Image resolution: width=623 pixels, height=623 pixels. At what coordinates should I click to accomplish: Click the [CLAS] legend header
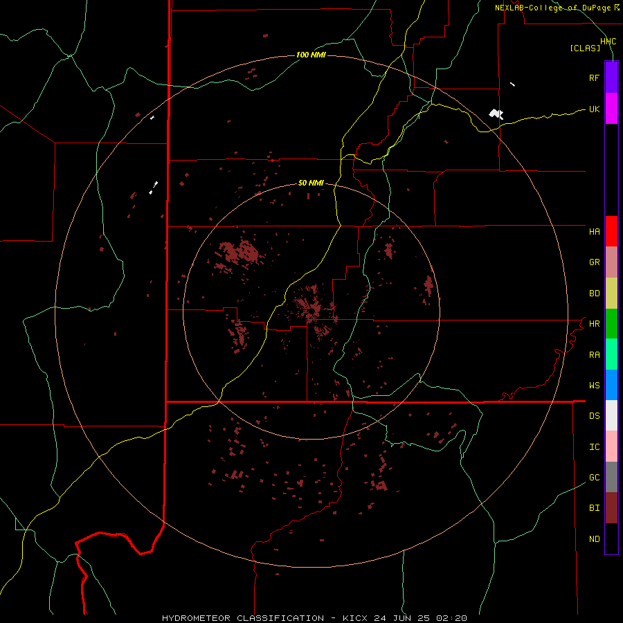[585, 48]
